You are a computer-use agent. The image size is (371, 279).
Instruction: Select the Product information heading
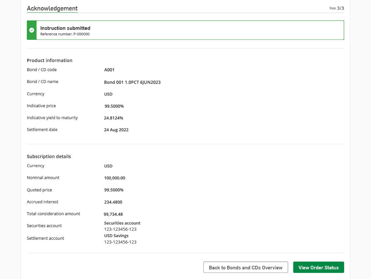[x=50, y=60]
